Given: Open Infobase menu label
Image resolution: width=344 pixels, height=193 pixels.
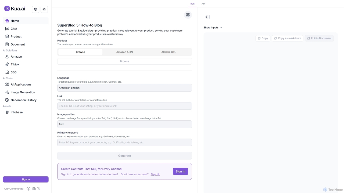Looking at the screenshot, I should (x=17, y=112).
